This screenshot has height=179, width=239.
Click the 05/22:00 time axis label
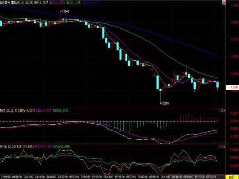tap(131, 177)
